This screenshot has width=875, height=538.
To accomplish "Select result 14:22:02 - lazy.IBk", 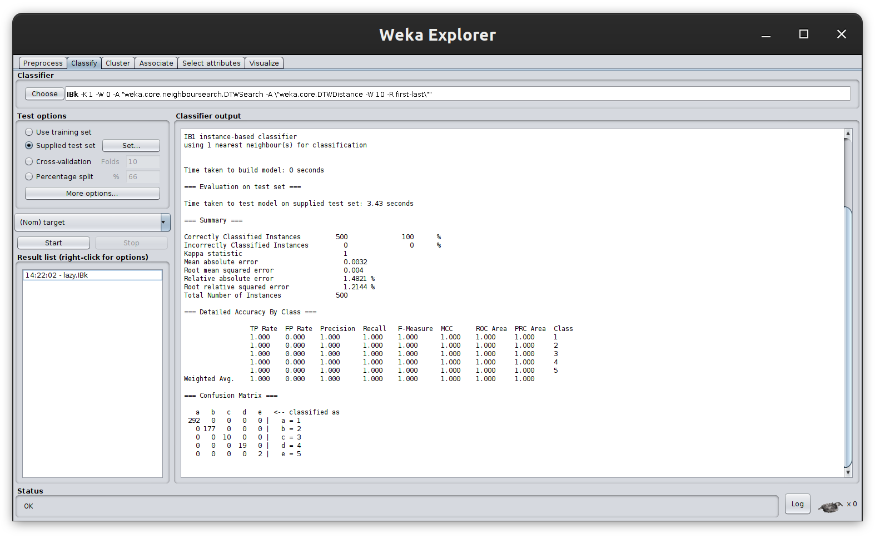I will click(x=92, y=275).
